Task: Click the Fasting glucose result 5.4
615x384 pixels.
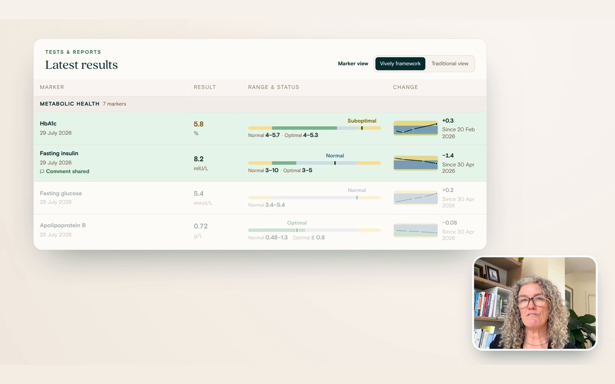Action: 198,193
